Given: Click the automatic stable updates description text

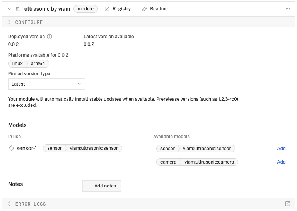Looking at the screenshot, I should click(123, 102).
